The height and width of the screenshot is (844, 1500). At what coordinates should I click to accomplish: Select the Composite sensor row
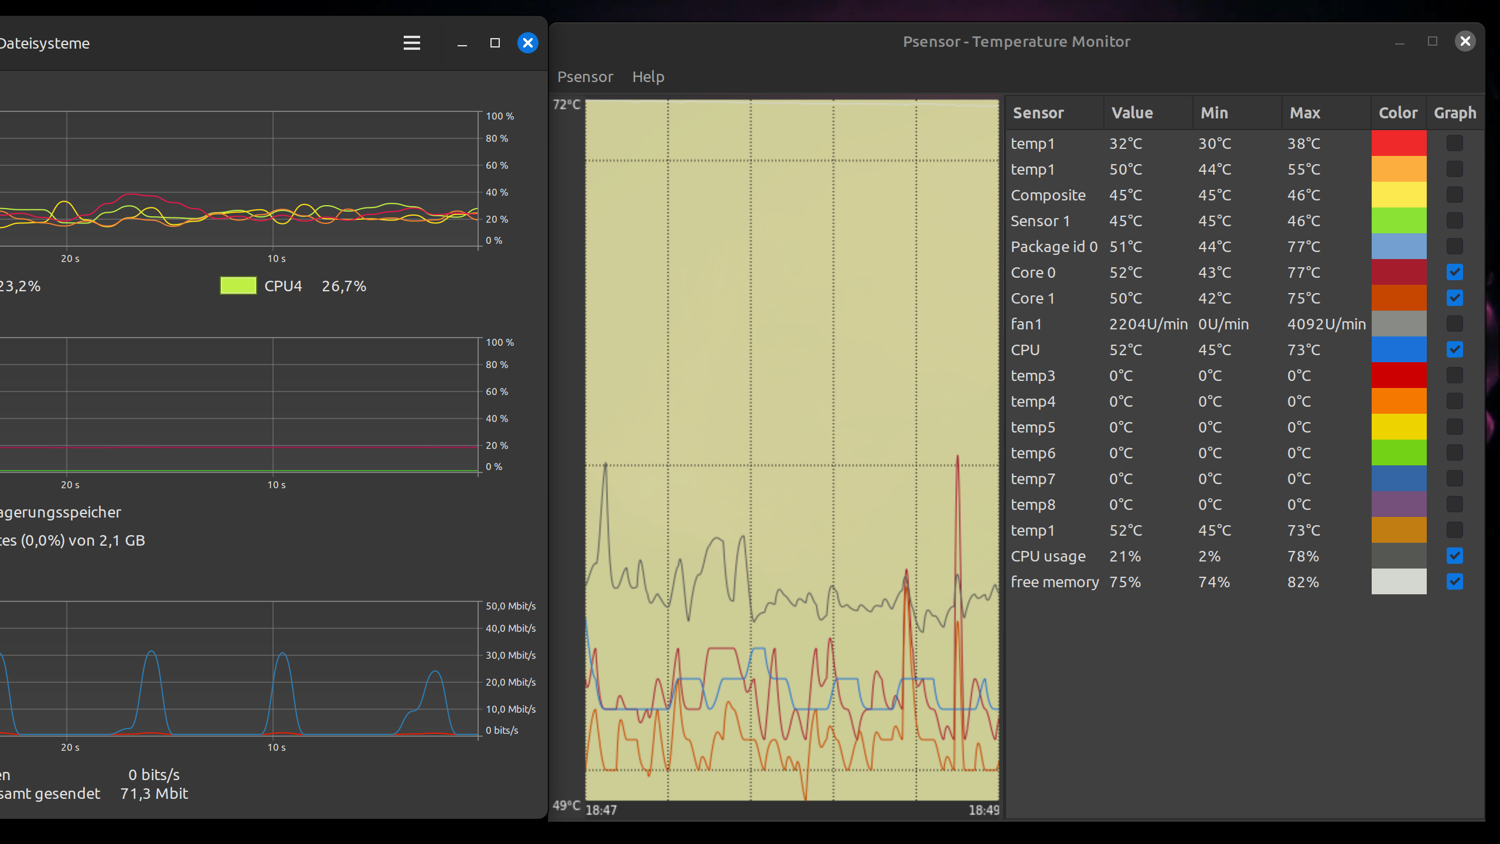[1048, 195]
